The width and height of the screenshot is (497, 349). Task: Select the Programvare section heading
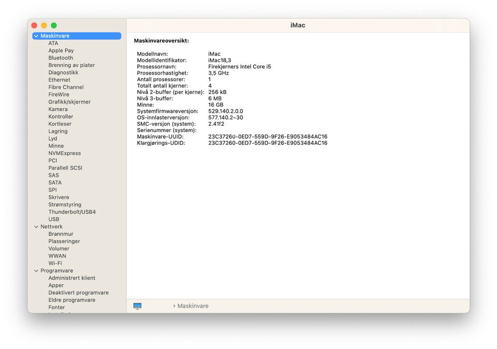57,271
